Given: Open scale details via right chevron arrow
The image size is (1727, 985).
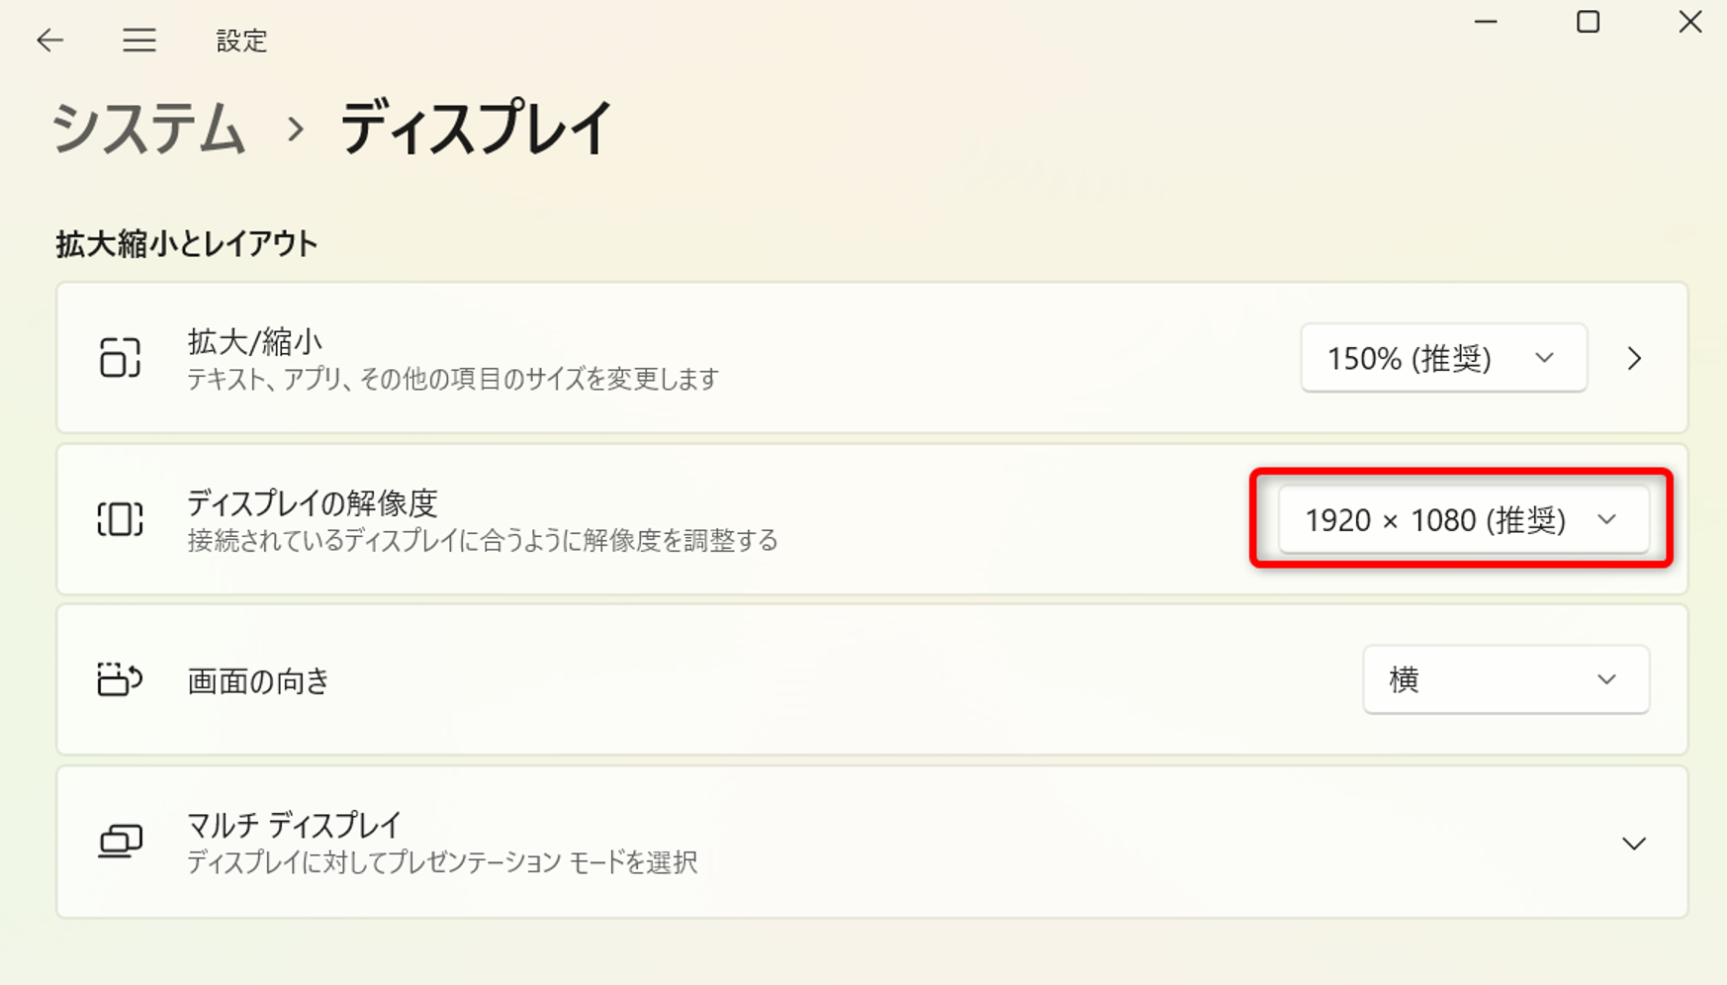Looking at the screenshot, I should tap(1634, 358).
